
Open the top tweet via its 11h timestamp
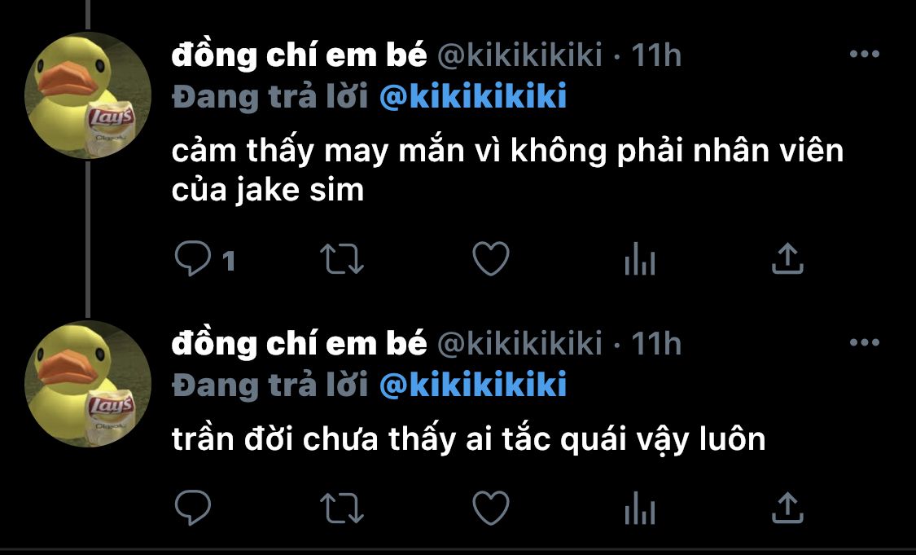656,55
